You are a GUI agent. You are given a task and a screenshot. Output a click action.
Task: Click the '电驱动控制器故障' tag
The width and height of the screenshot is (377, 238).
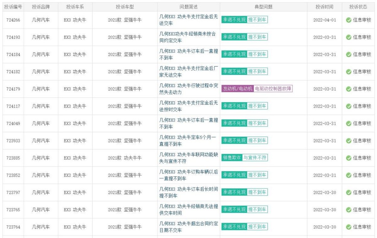[x=273, y=89]
